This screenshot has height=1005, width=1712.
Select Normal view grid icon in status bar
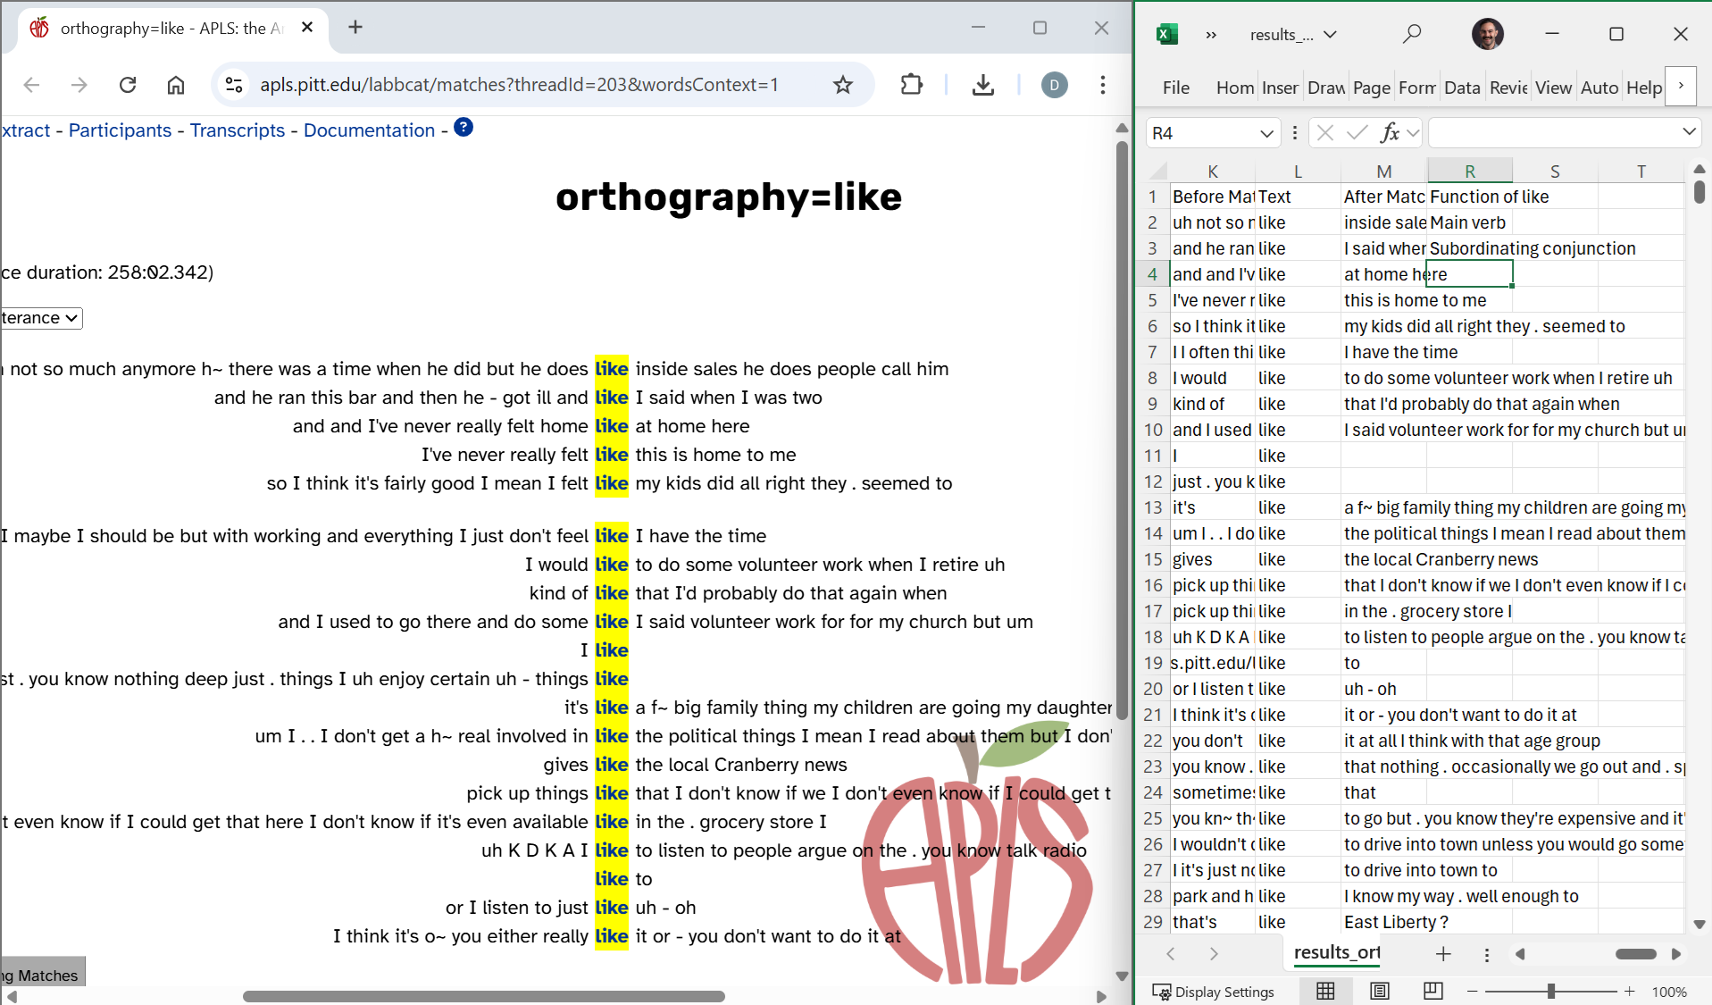tap(1325, 991)
